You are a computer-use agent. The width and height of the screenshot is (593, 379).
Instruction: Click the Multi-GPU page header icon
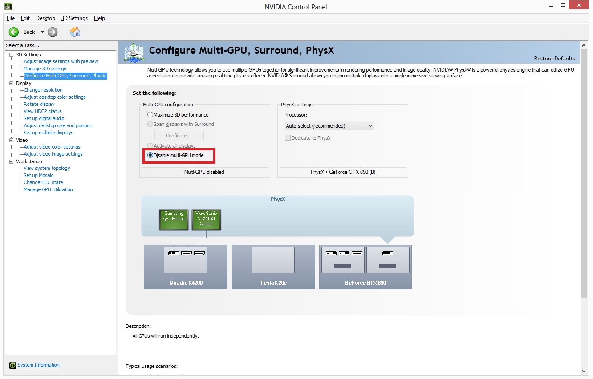click(134, 52)
